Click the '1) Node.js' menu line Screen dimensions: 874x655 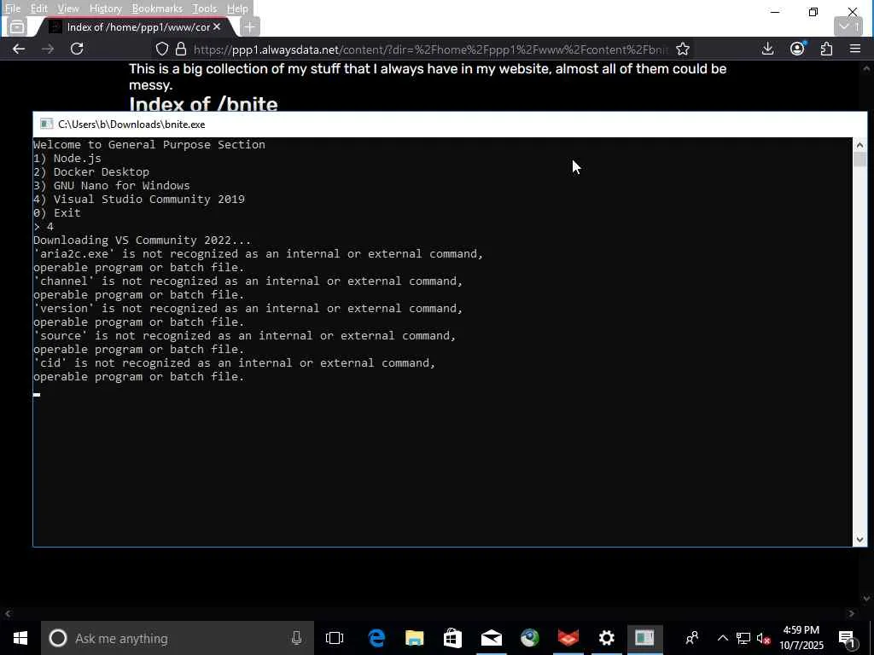pyautogui.click(x=67, y=158)
